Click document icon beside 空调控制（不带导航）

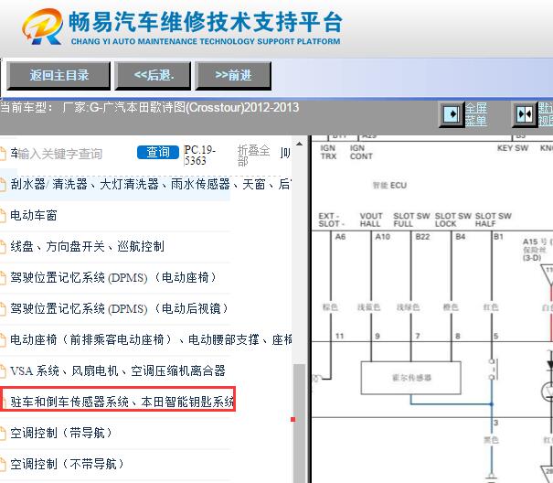(3, 465)
